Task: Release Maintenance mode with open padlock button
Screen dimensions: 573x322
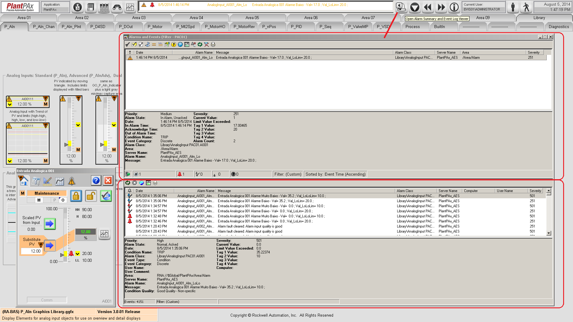Action: click(91, 196)
